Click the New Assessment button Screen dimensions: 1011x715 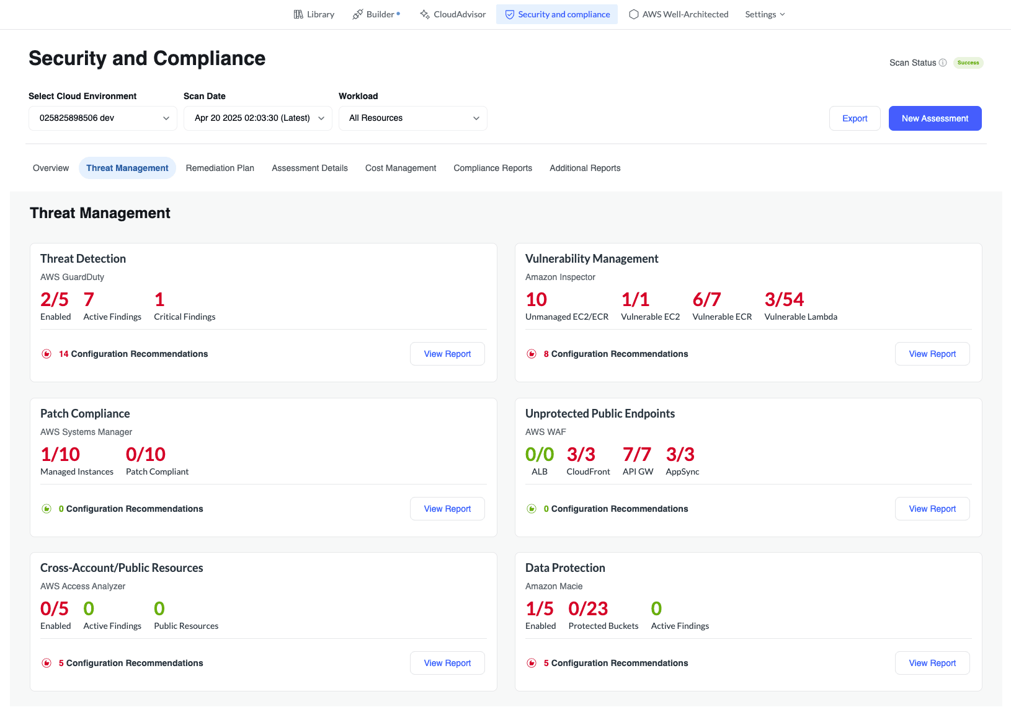tap(935, 118)
